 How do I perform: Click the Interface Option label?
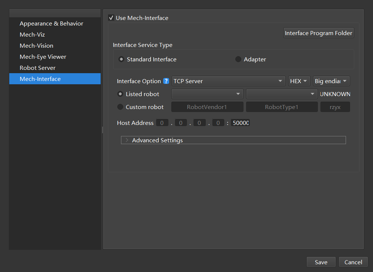pyautogui.click(x=139, y=81)
